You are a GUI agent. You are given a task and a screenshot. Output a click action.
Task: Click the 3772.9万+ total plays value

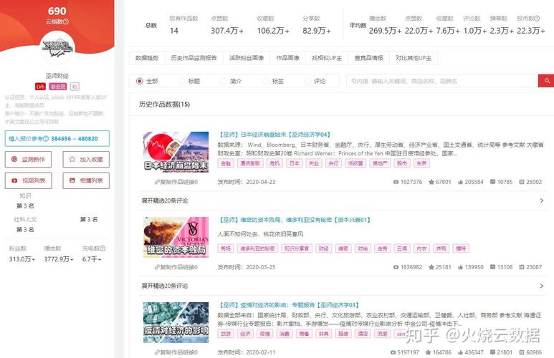tap(59, 259)
